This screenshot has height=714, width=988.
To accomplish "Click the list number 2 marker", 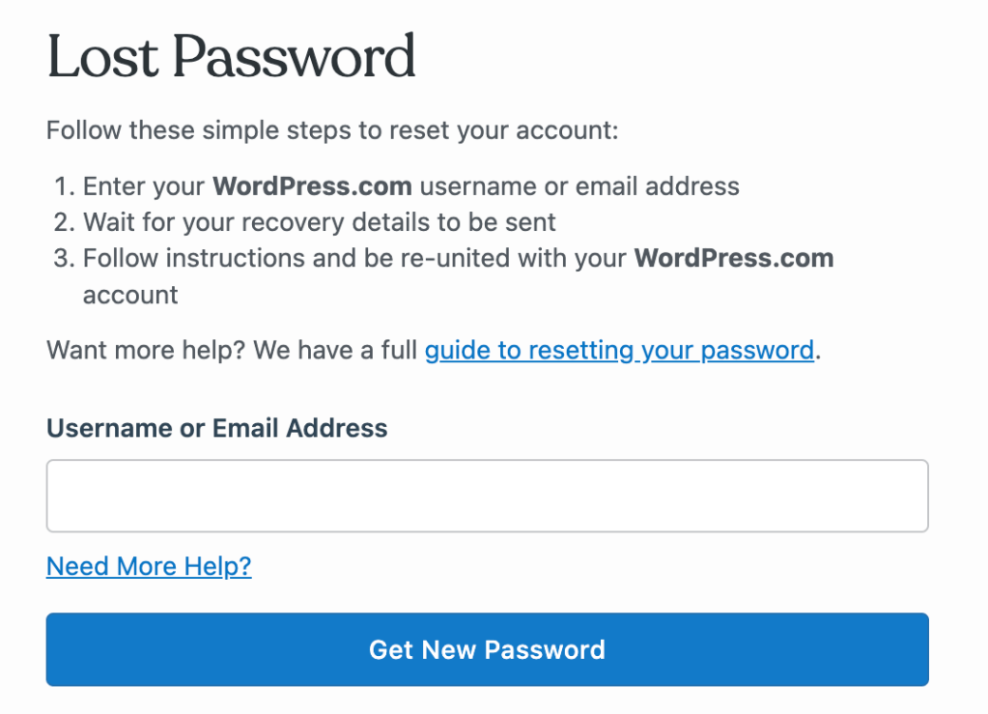I will point(62,222).
